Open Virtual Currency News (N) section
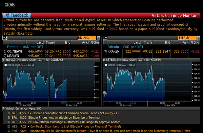 (101, 109)
